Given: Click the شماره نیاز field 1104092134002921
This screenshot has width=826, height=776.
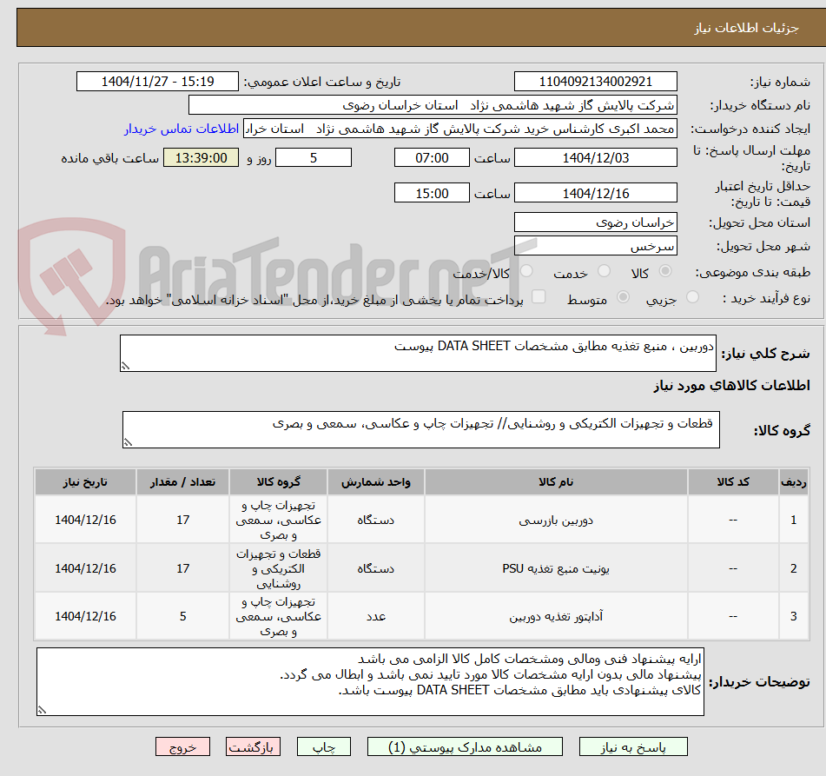Looking at the screenshot, I should (x=595, y=82).
